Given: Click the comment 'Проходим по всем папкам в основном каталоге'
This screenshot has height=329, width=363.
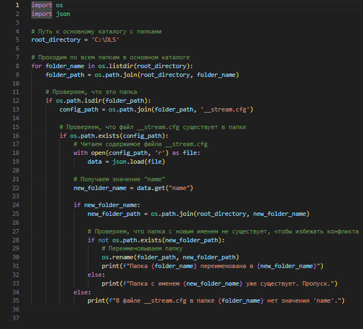Looking at the screenshot, I should coord(110,57).
